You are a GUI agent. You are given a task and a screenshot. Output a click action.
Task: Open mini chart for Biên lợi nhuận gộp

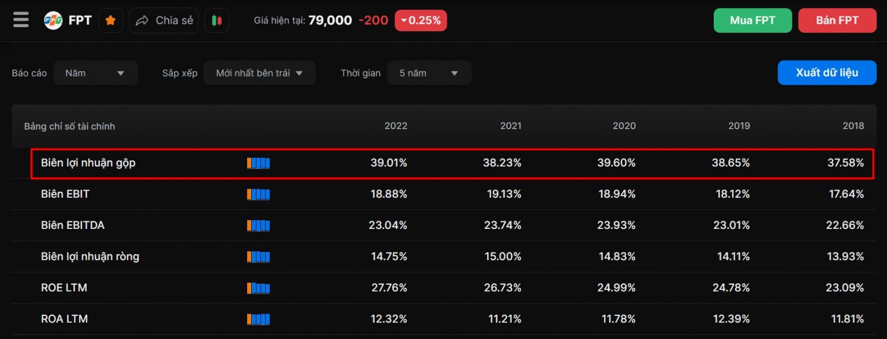(x=258, y=163)
